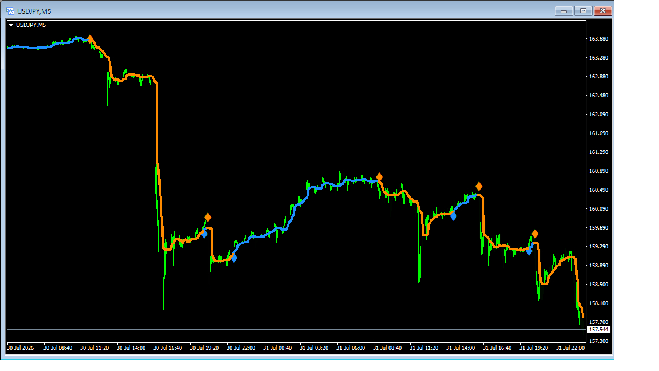The height and width of the screenshot is (371, 659).
Task: Click the orange diamond signal near 30 Jul 19:20
Action: (208, 218)
